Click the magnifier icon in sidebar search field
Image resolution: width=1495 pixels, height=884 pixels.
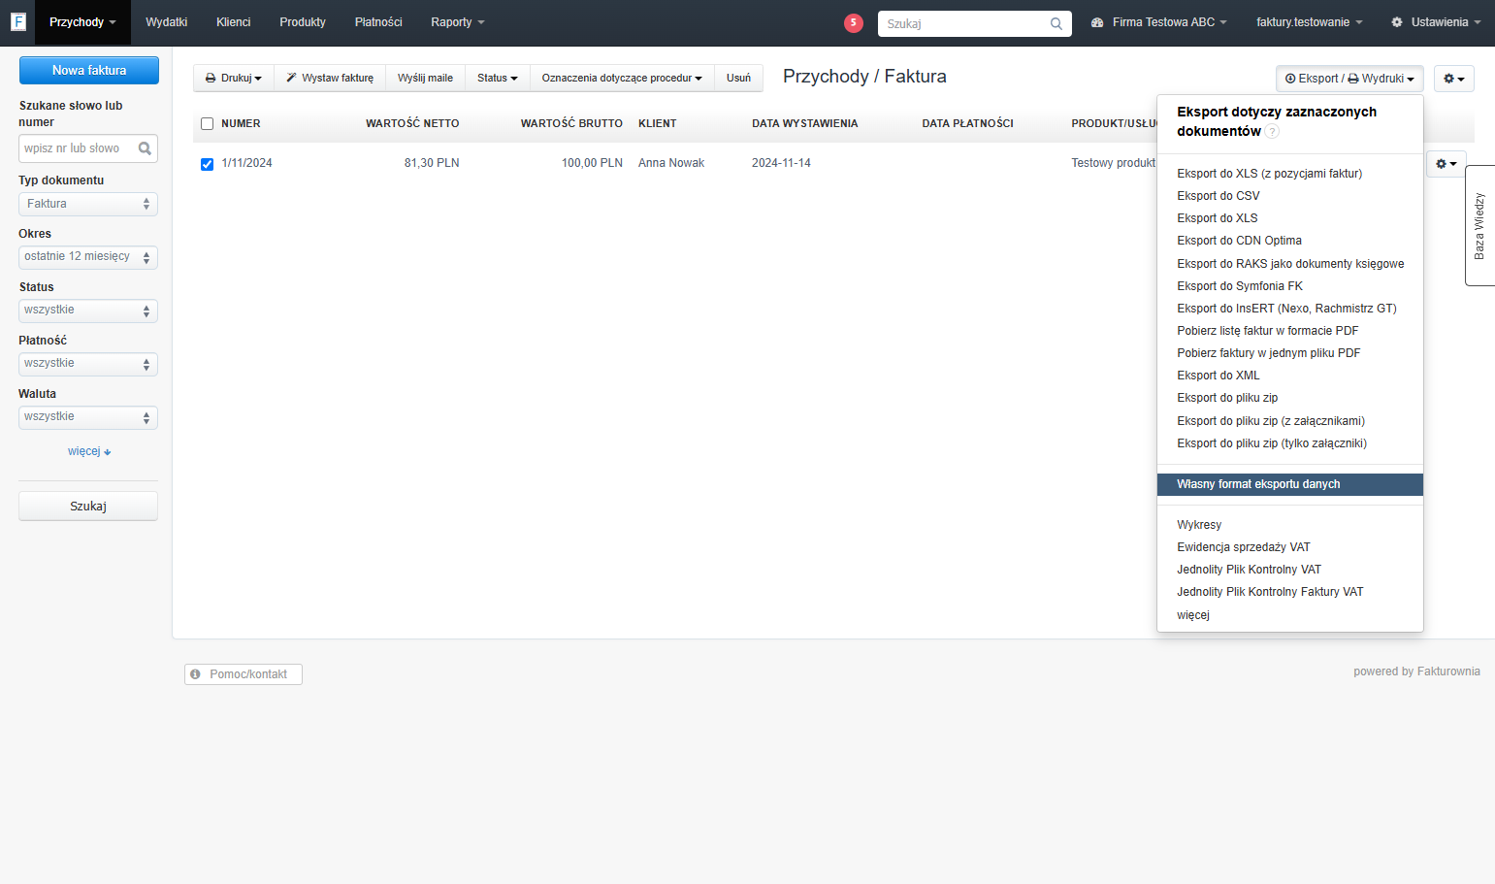pos(145,148)
